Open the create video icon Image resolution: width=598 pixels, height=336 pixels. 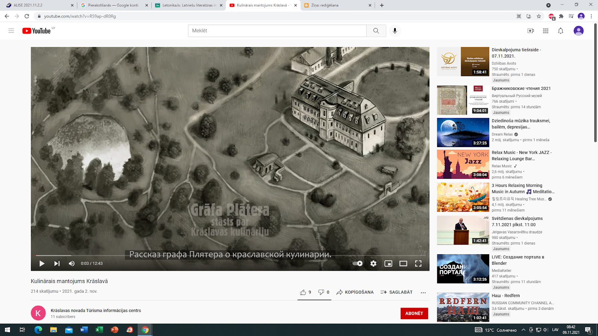pos(531,31)
